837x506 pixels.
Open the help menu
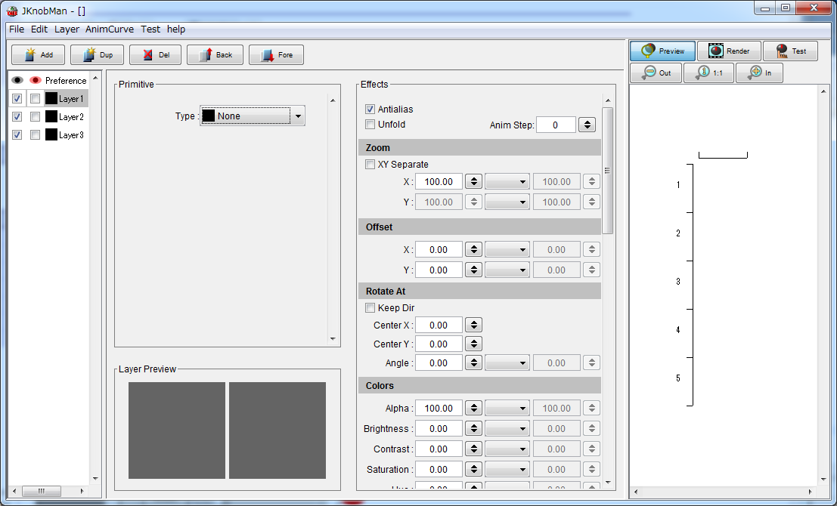[176, 29]
